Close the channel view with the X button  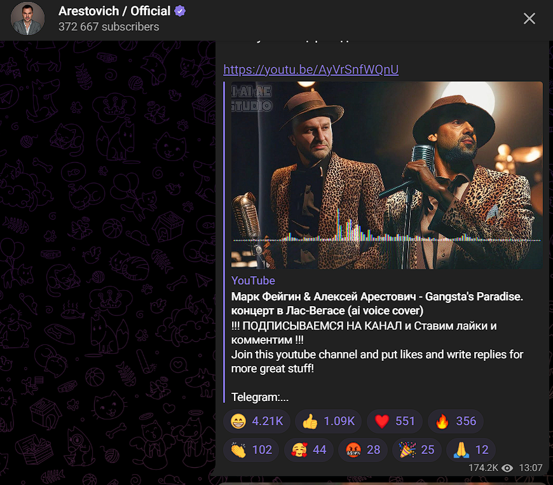[x=529, y=18]
